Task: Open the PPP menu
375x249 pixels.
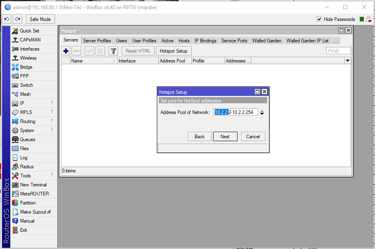Action: tap(33, 76)
